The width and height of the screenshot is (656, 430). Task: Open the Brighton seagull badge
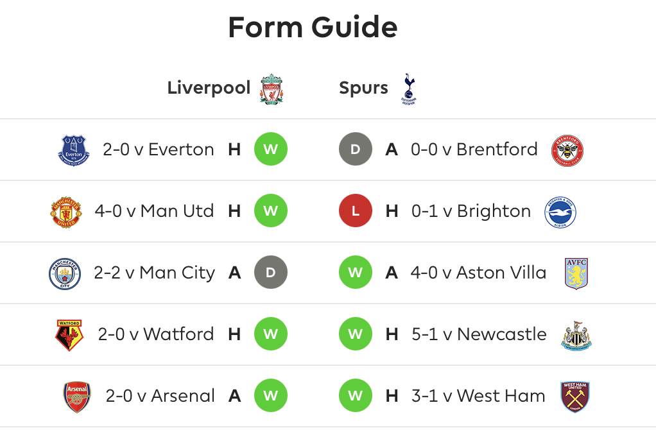tap(560, 212)
